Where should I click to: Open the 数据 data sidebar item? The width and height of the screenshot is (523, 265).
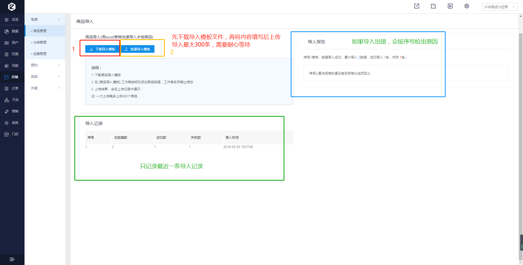coord(12,31)
